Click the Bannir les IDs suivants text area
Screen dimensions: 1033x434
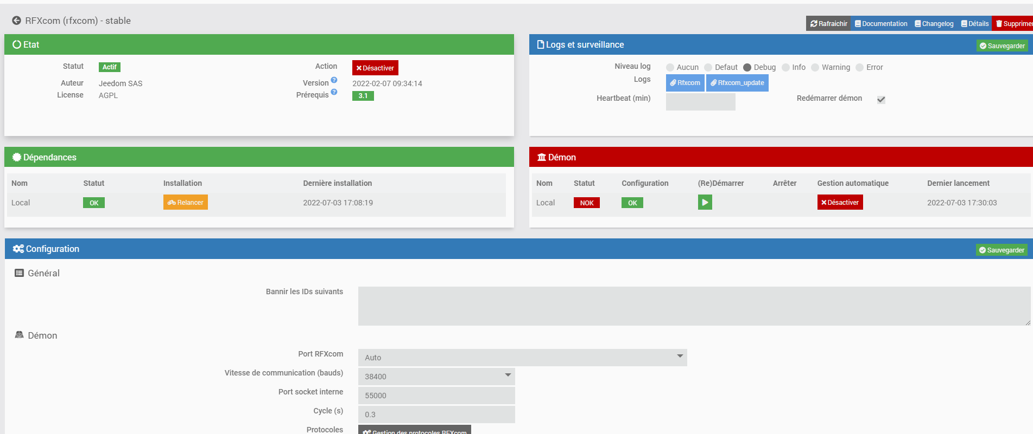point(694,306)
